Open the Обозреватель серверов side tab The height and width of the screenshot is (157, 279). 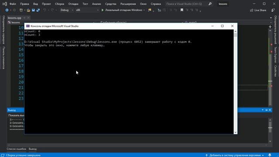coord(3,30)
